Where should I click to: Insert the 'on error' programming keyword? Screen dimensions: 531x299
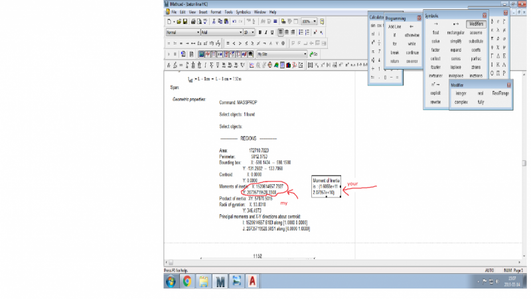click(412, 61)
